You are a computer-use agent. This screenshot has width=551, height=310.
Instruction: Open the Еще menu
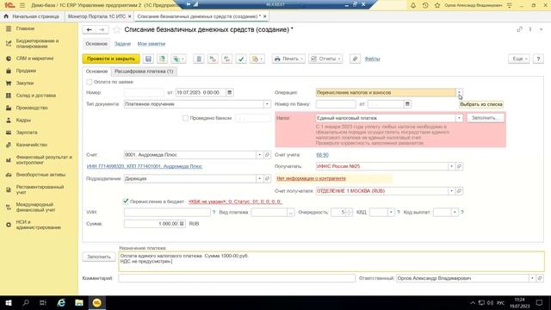(x=519, y=59)
